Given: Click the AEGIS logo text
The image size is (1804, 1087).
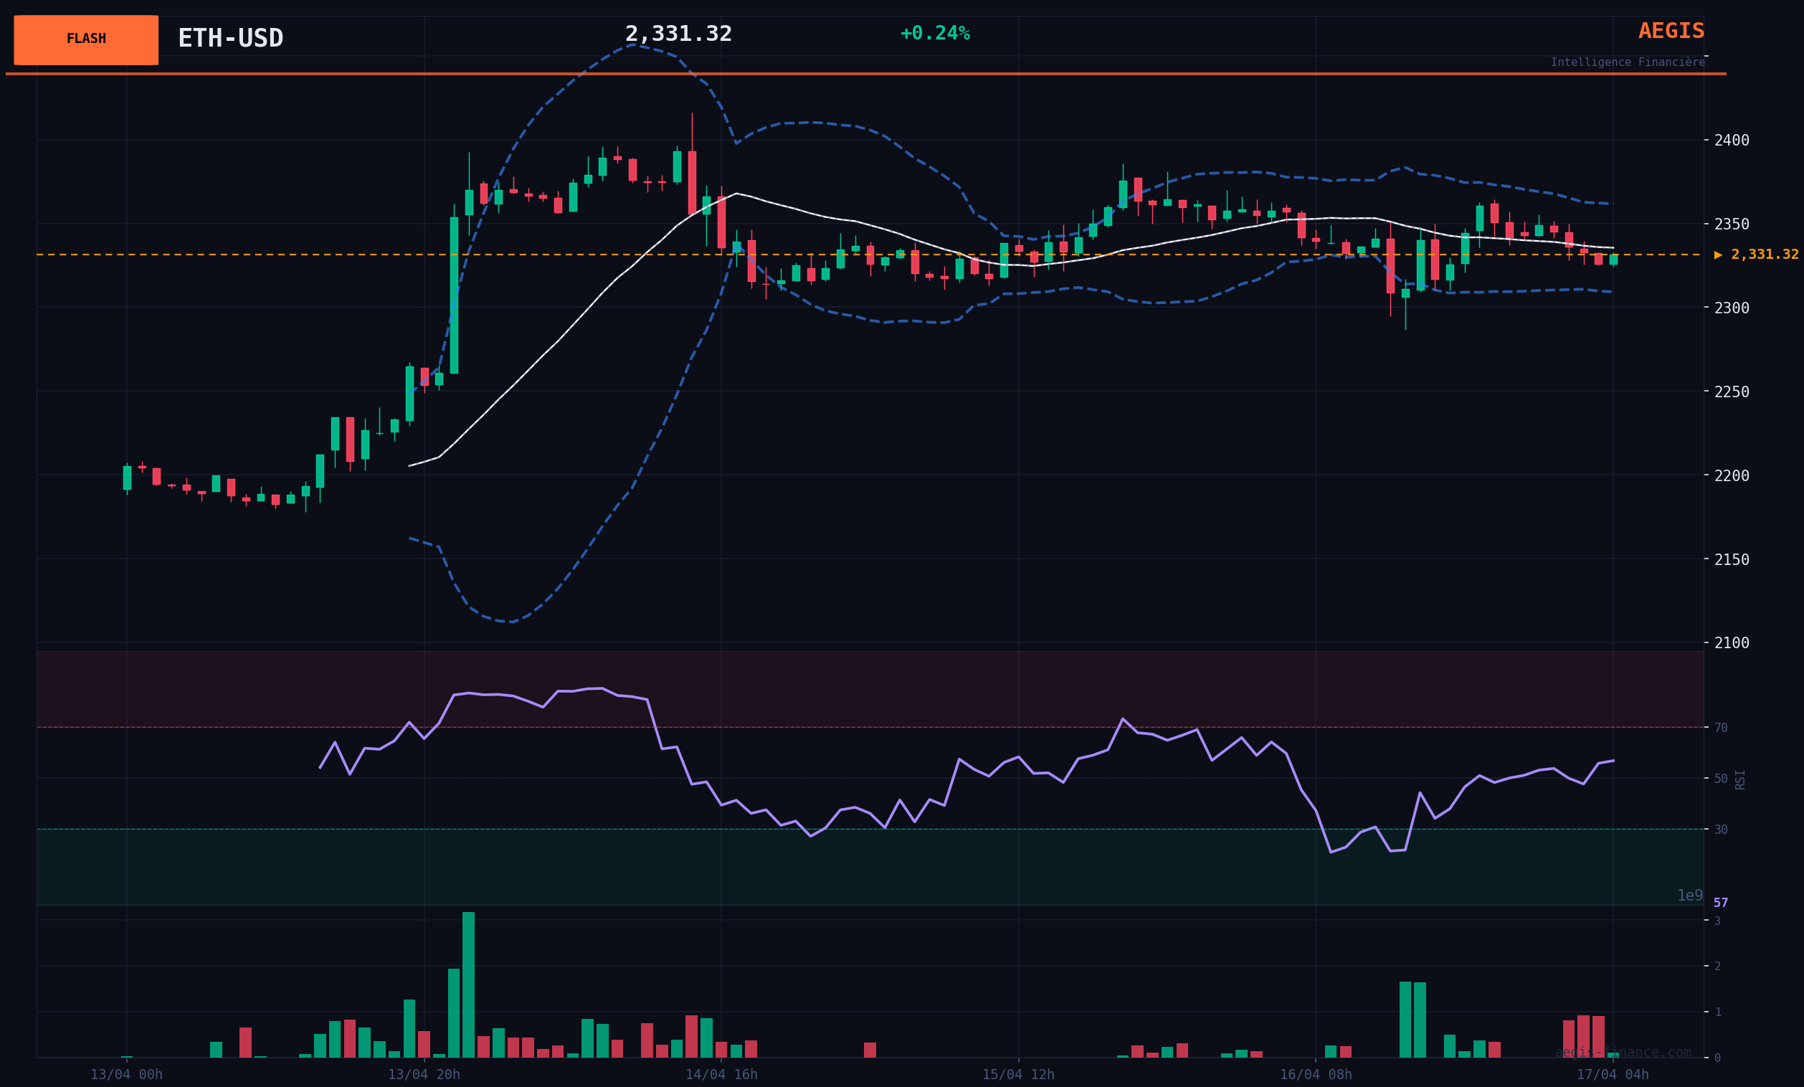Looking at the screenshot, I should coord(1671,31).
